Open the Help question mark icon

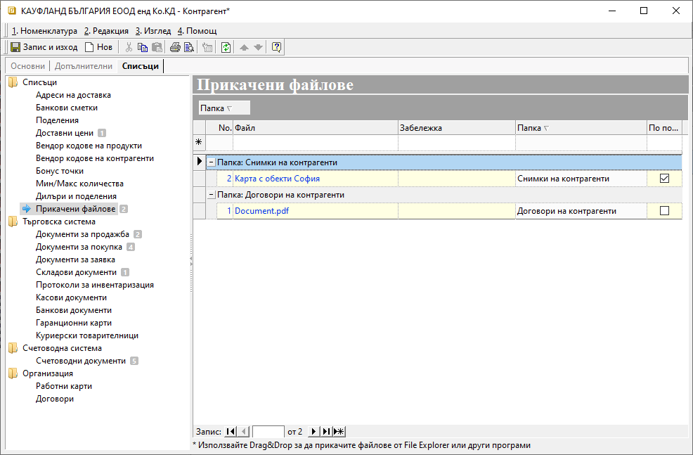[276, 47]
